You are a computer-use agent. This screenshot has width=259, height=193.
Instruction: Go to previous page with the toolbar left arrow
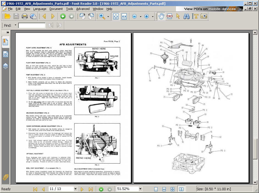pyautogui.click(x=44, y=16)
